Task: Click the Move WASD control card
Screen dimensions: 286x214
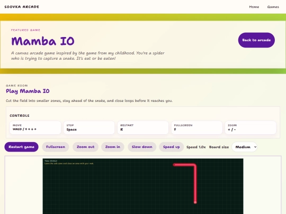Action: (35, 127)
